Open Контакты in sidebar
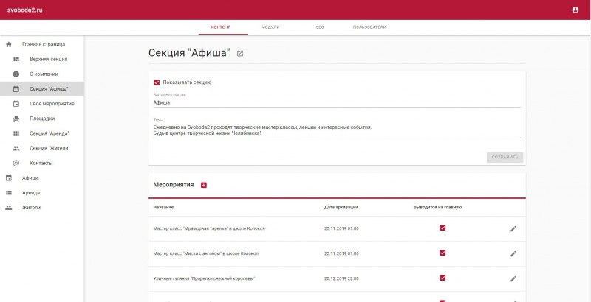Image resolution: width=591 pixels, height=302 pixels. [42, 163]
